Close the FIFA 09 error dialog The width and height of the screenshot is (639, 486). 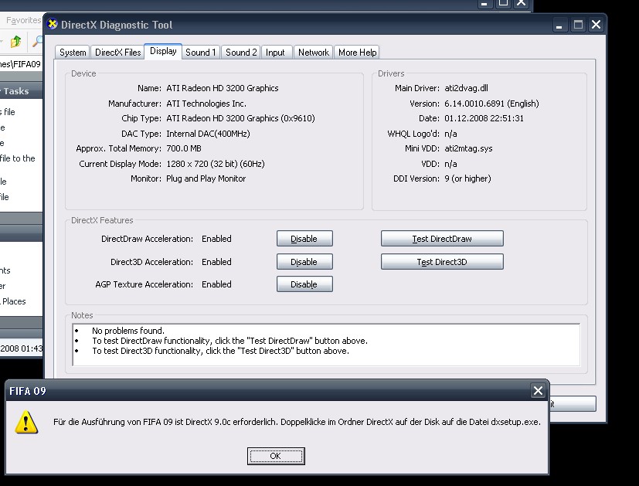(538, 391)
